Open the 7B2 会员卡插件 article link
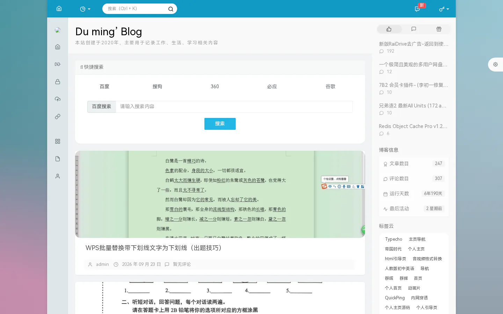The image size is (503, 314). pos(414,85)
